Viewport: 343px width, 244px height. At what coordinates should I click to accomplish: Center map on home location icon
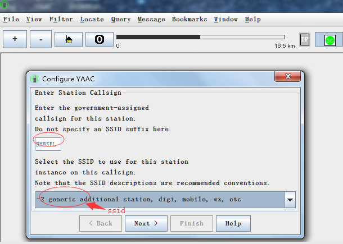(69, 40)
